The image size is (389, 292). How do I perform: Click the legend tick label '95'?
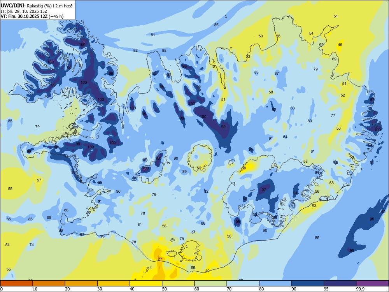tap(326, 289)
